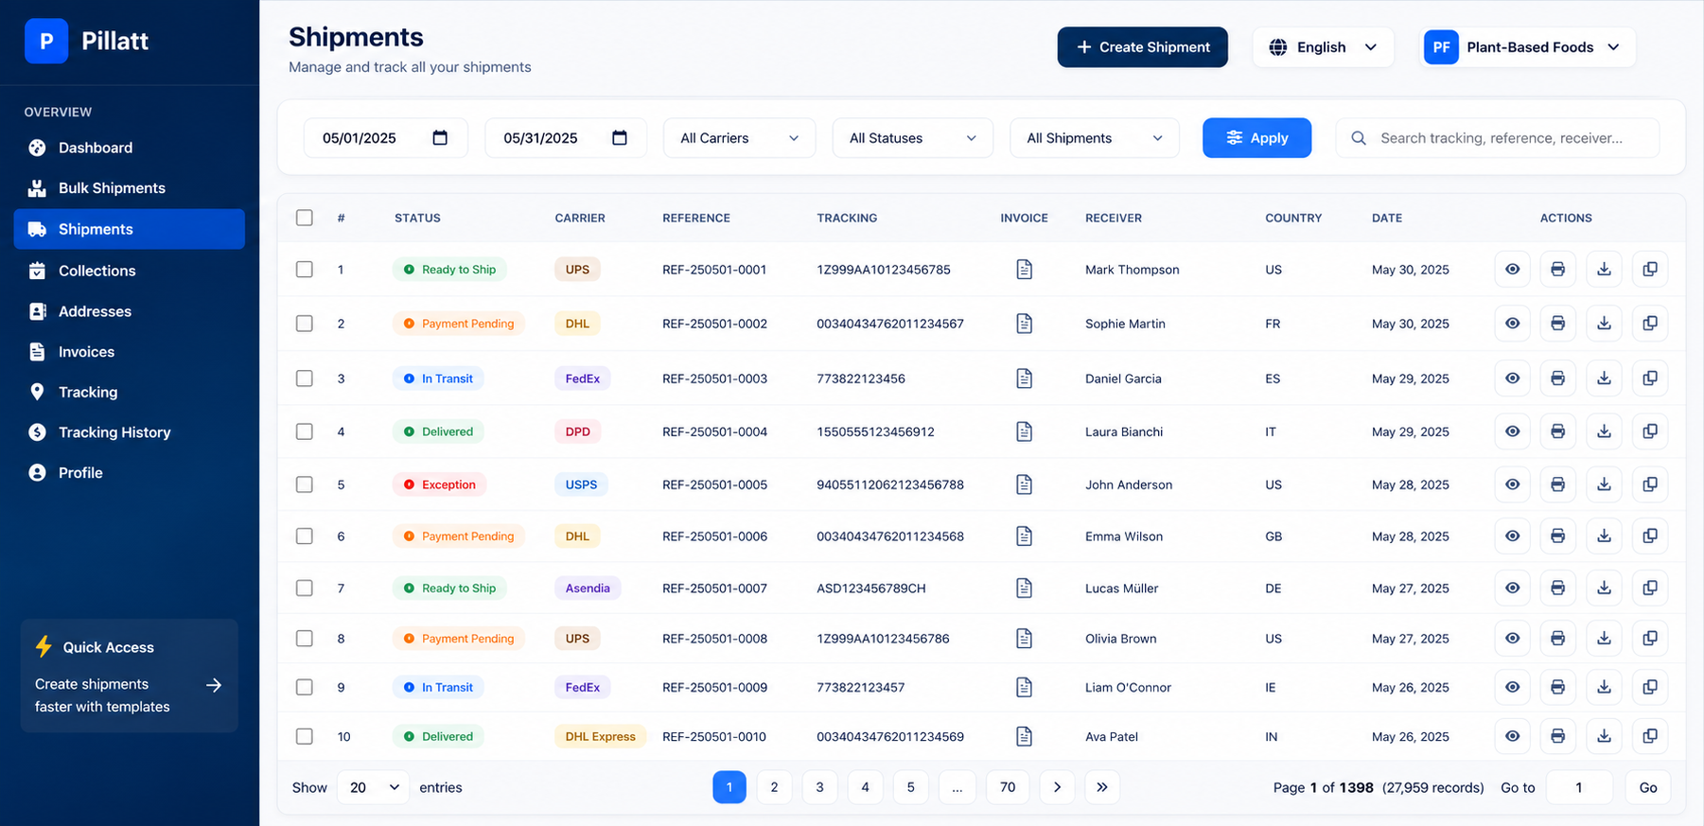Open invoice for REF-250501-0001

(1024, 270)
